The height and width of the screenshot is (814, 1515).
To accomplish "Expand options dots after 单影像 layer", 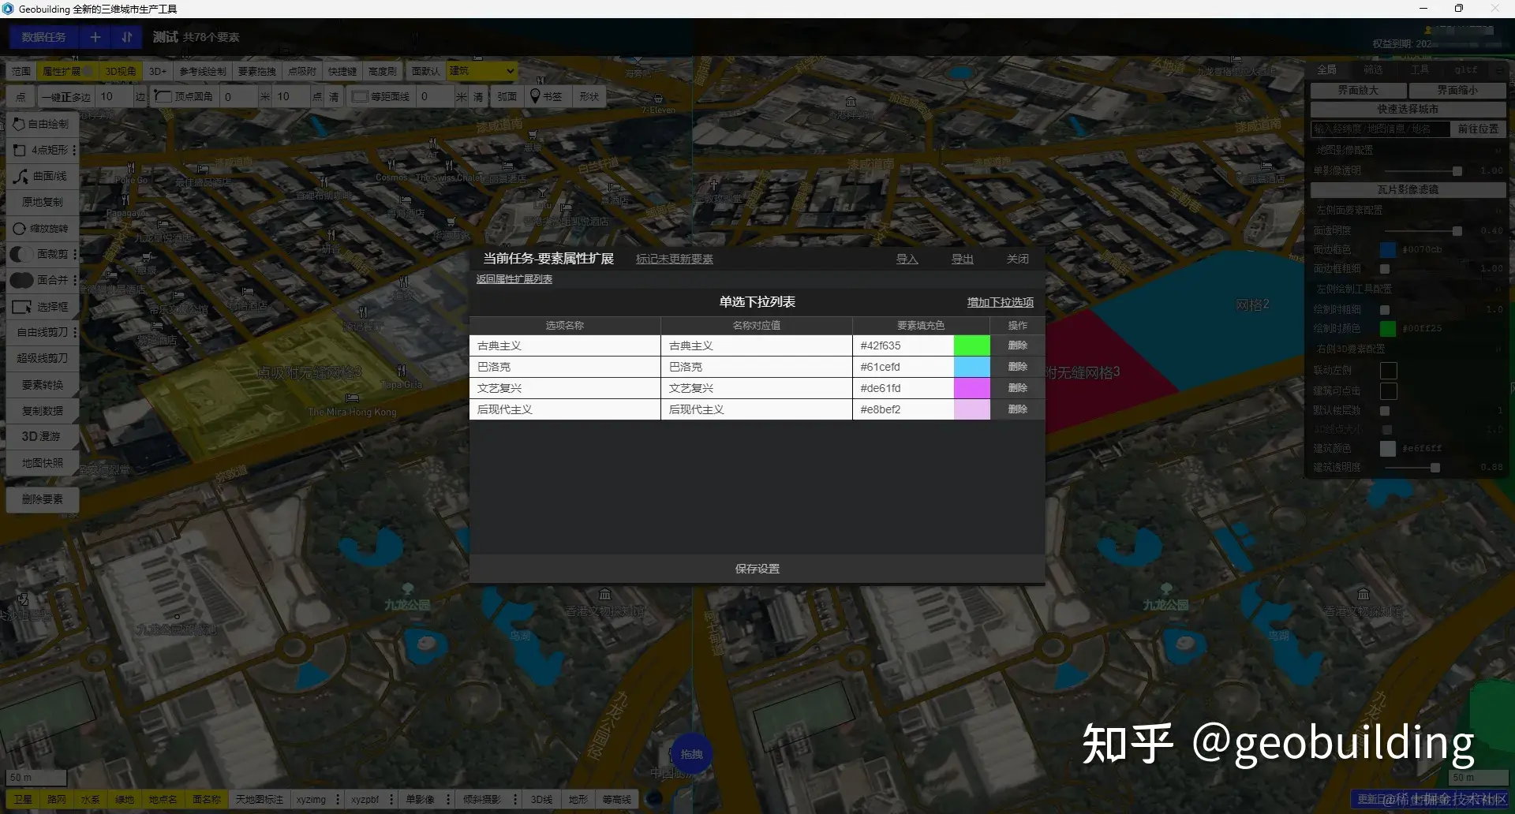I will tap(448, 799).
